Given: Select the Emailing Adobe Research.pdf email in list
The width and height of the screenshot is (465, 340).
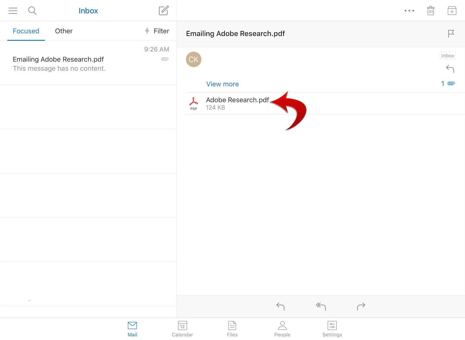Looking at the screenshot, I should pos(88,63).
